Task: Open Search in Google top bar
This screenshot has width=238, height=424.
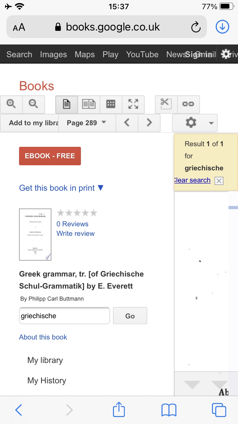Action: pos(19,54)
